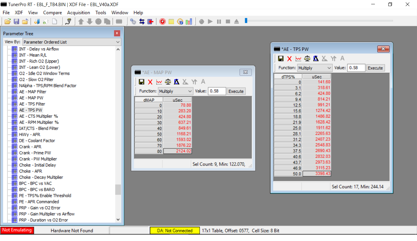
Task: Click the Open BIN folder icon in main toolbar
Action: (8, 21)
